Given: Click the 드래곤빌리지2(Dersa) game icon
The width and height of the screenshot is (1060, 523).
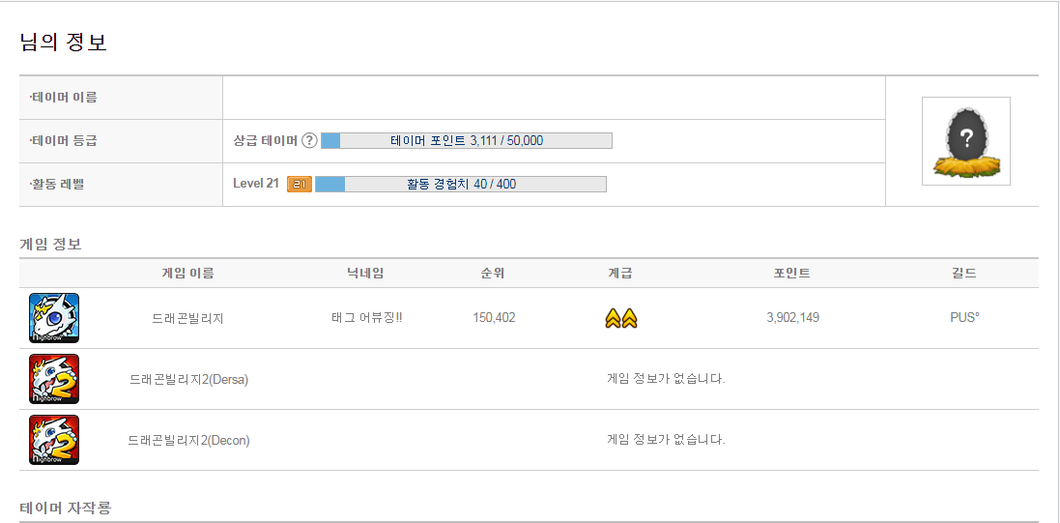Looking at the screenshot, I should point(54,379).
